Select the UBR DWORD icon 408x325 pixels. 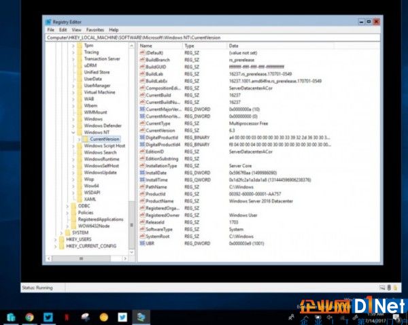142,243
